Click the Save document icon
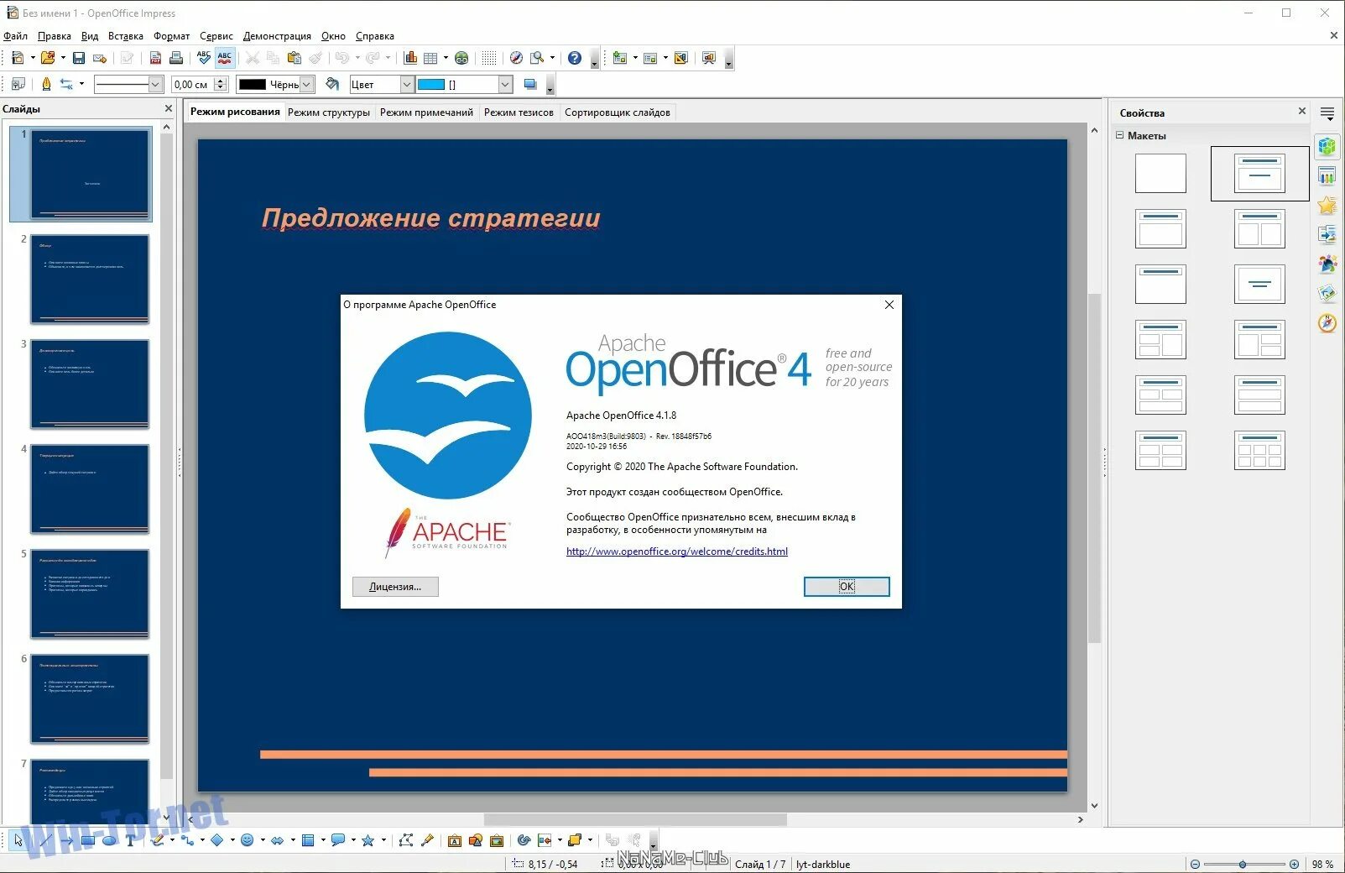This screenshot has height=873, width=1345. pos(78,58)
